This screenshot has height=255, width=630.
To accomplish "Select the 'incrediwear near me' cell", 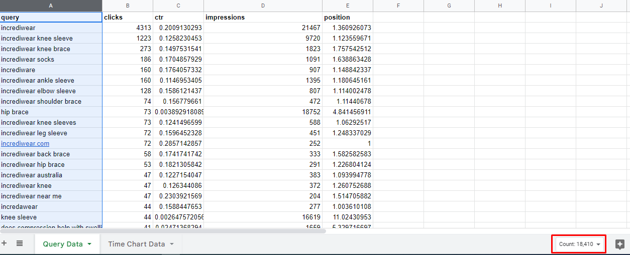I will [51, 196].
